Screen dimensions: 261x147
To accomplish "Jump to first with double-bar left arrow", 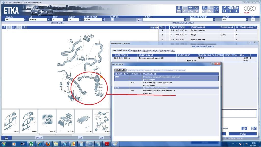I will (x=225, y=11).
